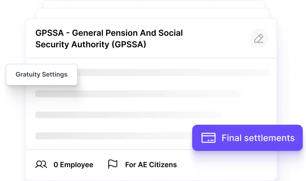
Task: Click the divider line above 0 Employee footer
Action: pyautogui.click(x=109, y=150)
